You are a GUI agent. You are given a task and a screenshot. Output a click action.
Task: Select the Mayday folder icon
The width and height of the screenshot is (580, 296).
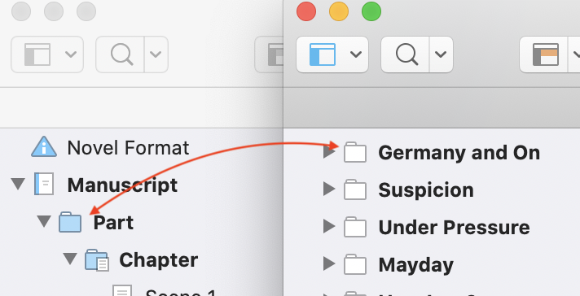[x=355, y=264]
